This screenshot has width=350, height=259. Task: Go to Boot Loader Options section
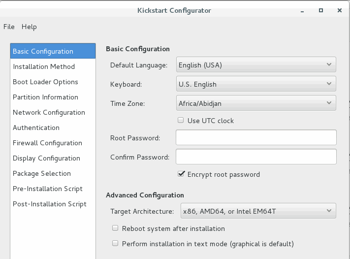(x=45, y=82)
